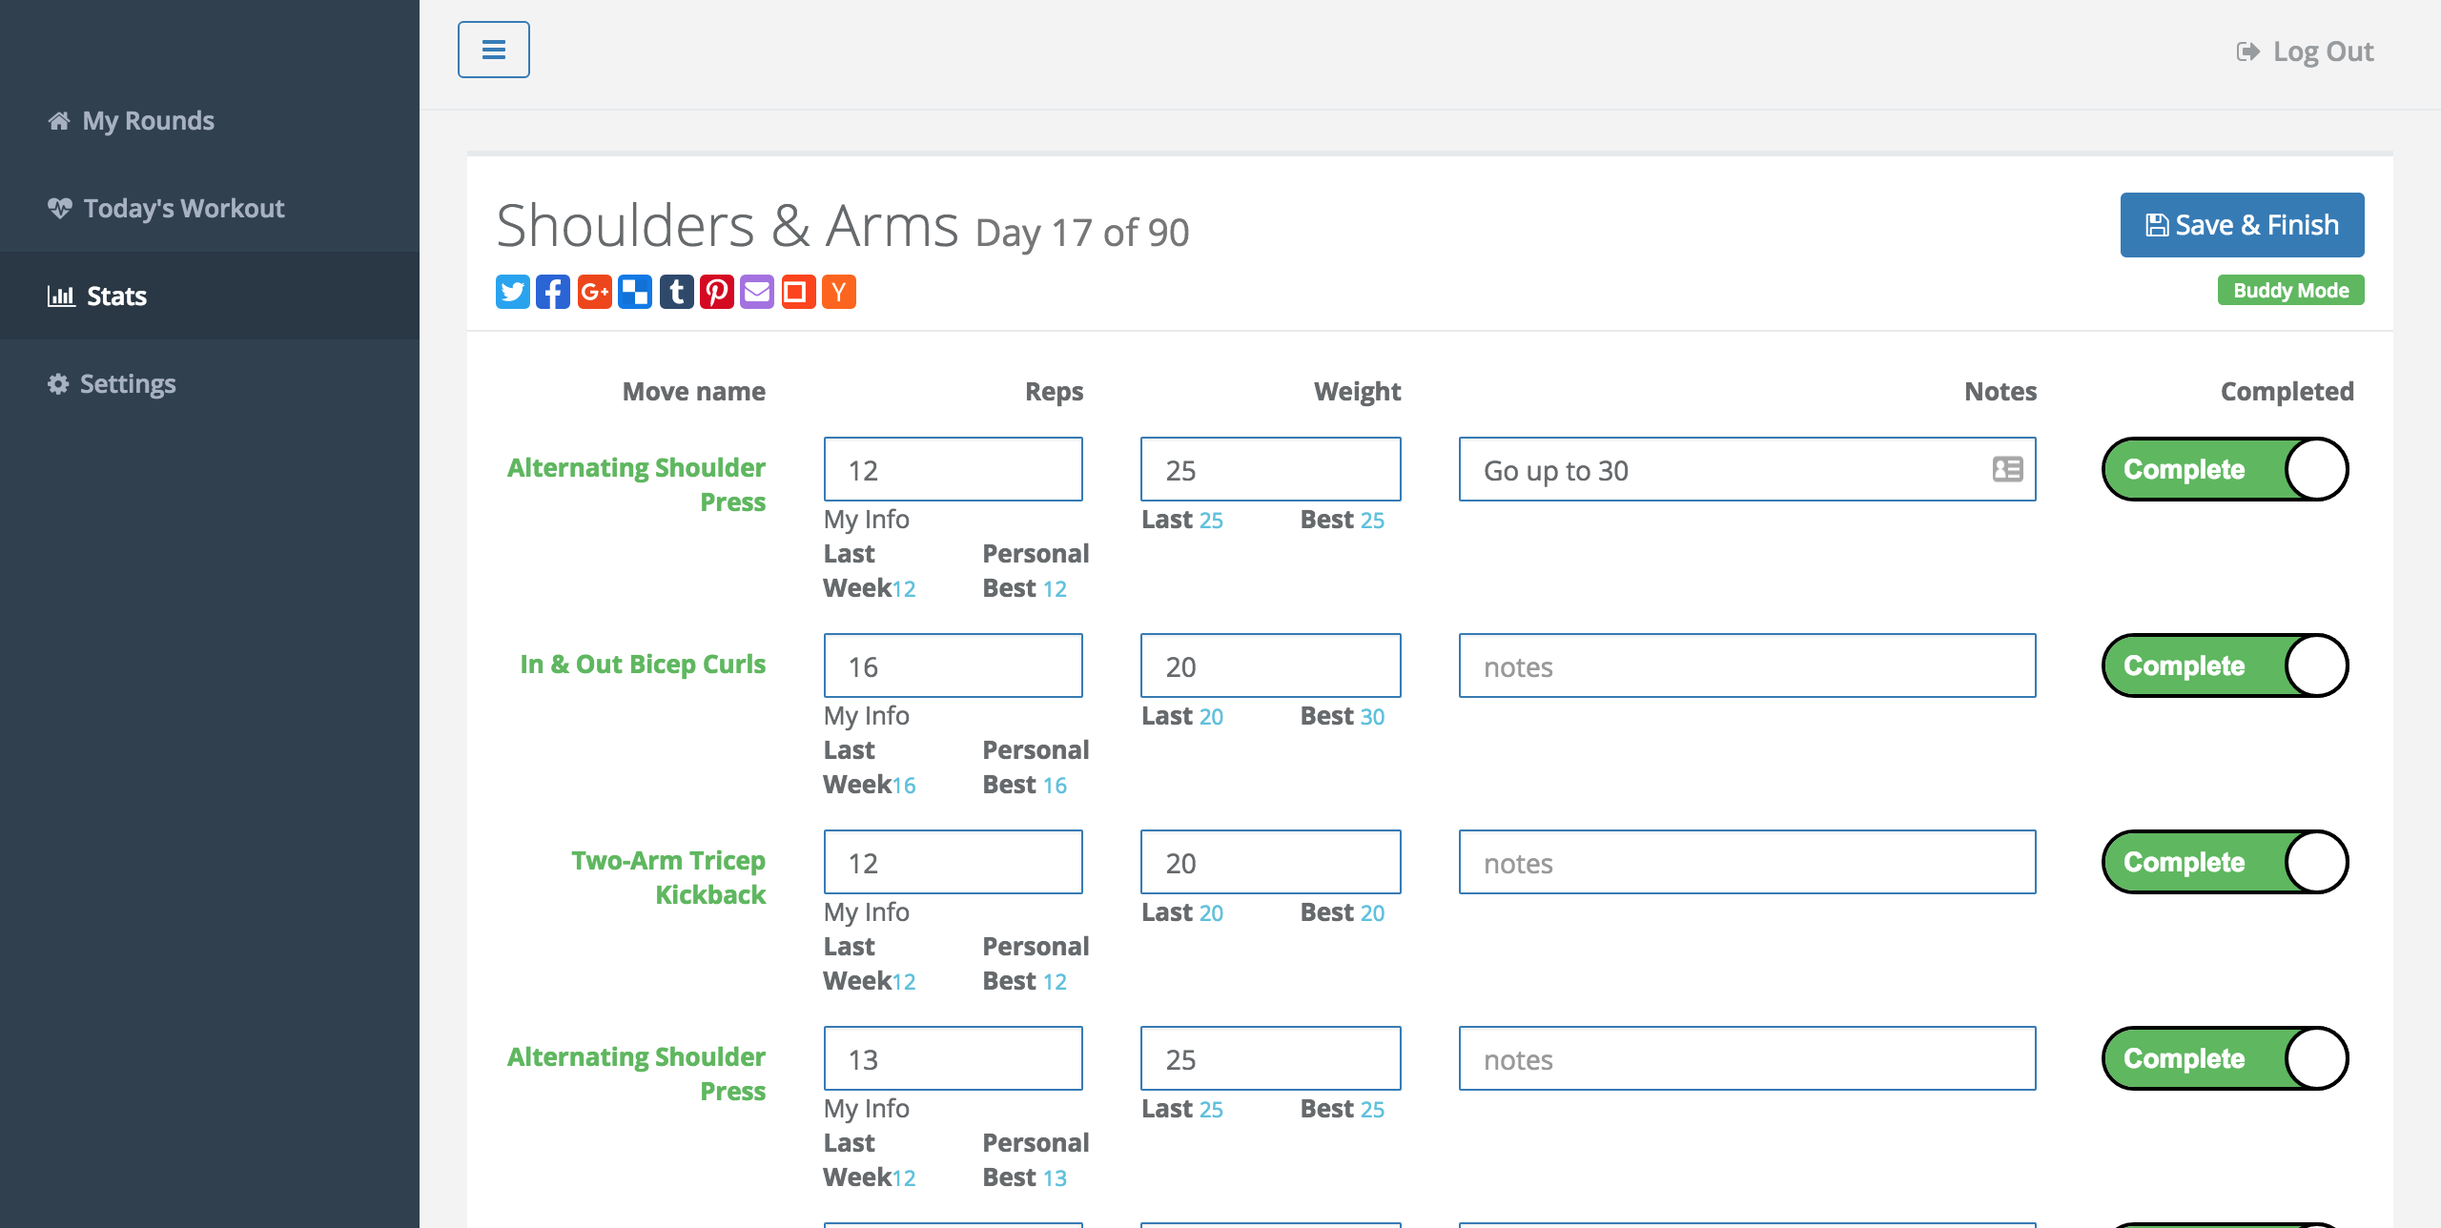The image size is (2441, 1228).
Task: Share workout via Delicious icon
Action: pyautogui.click(x=635, y=292)
